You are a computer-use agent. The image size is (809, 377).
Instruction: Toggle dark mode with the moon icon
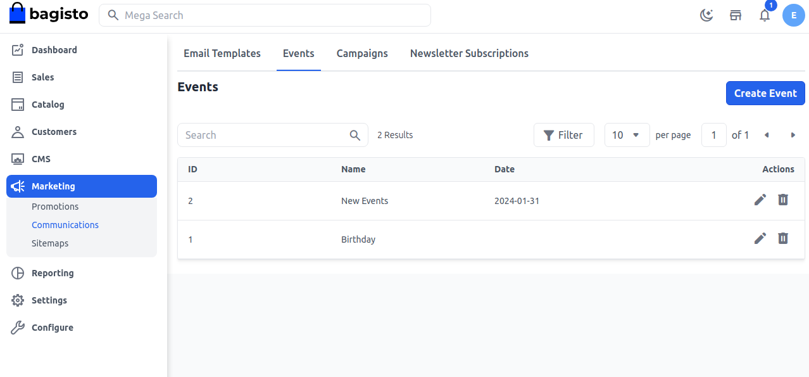[x=706, y=15]
